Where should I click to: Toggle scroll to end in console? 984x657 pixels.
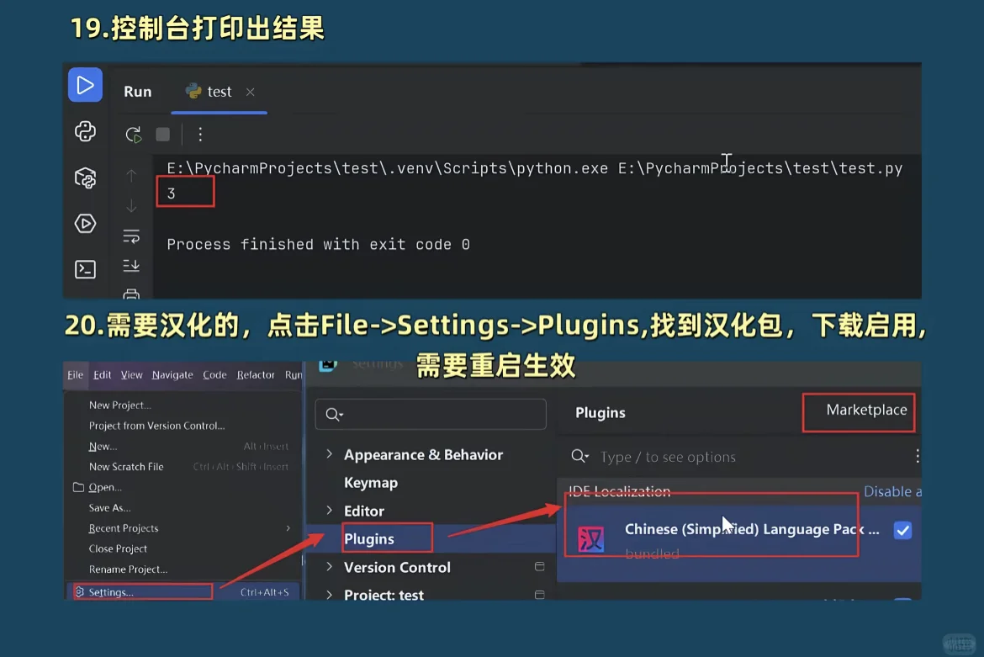(x=131, y=265)
